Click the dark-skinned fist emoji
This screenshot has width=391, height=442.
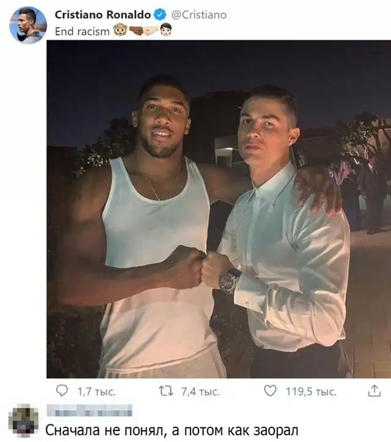click(x=134, y=31)
